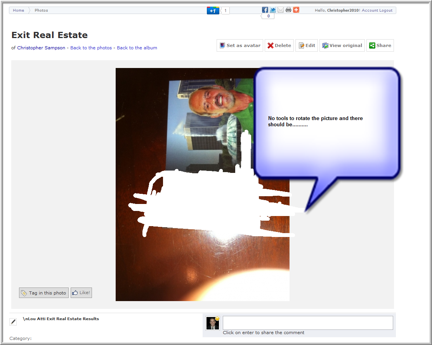This screenshot has width=432, height=345.
Task: Open the photo Edit button
Action: coord(307,45)
